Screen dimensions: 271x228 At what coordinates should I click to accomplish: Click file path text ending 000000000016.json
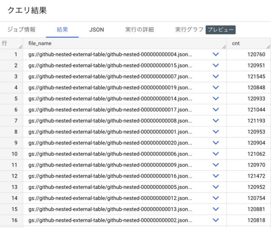pyautogui.click(x=110, y=176)
